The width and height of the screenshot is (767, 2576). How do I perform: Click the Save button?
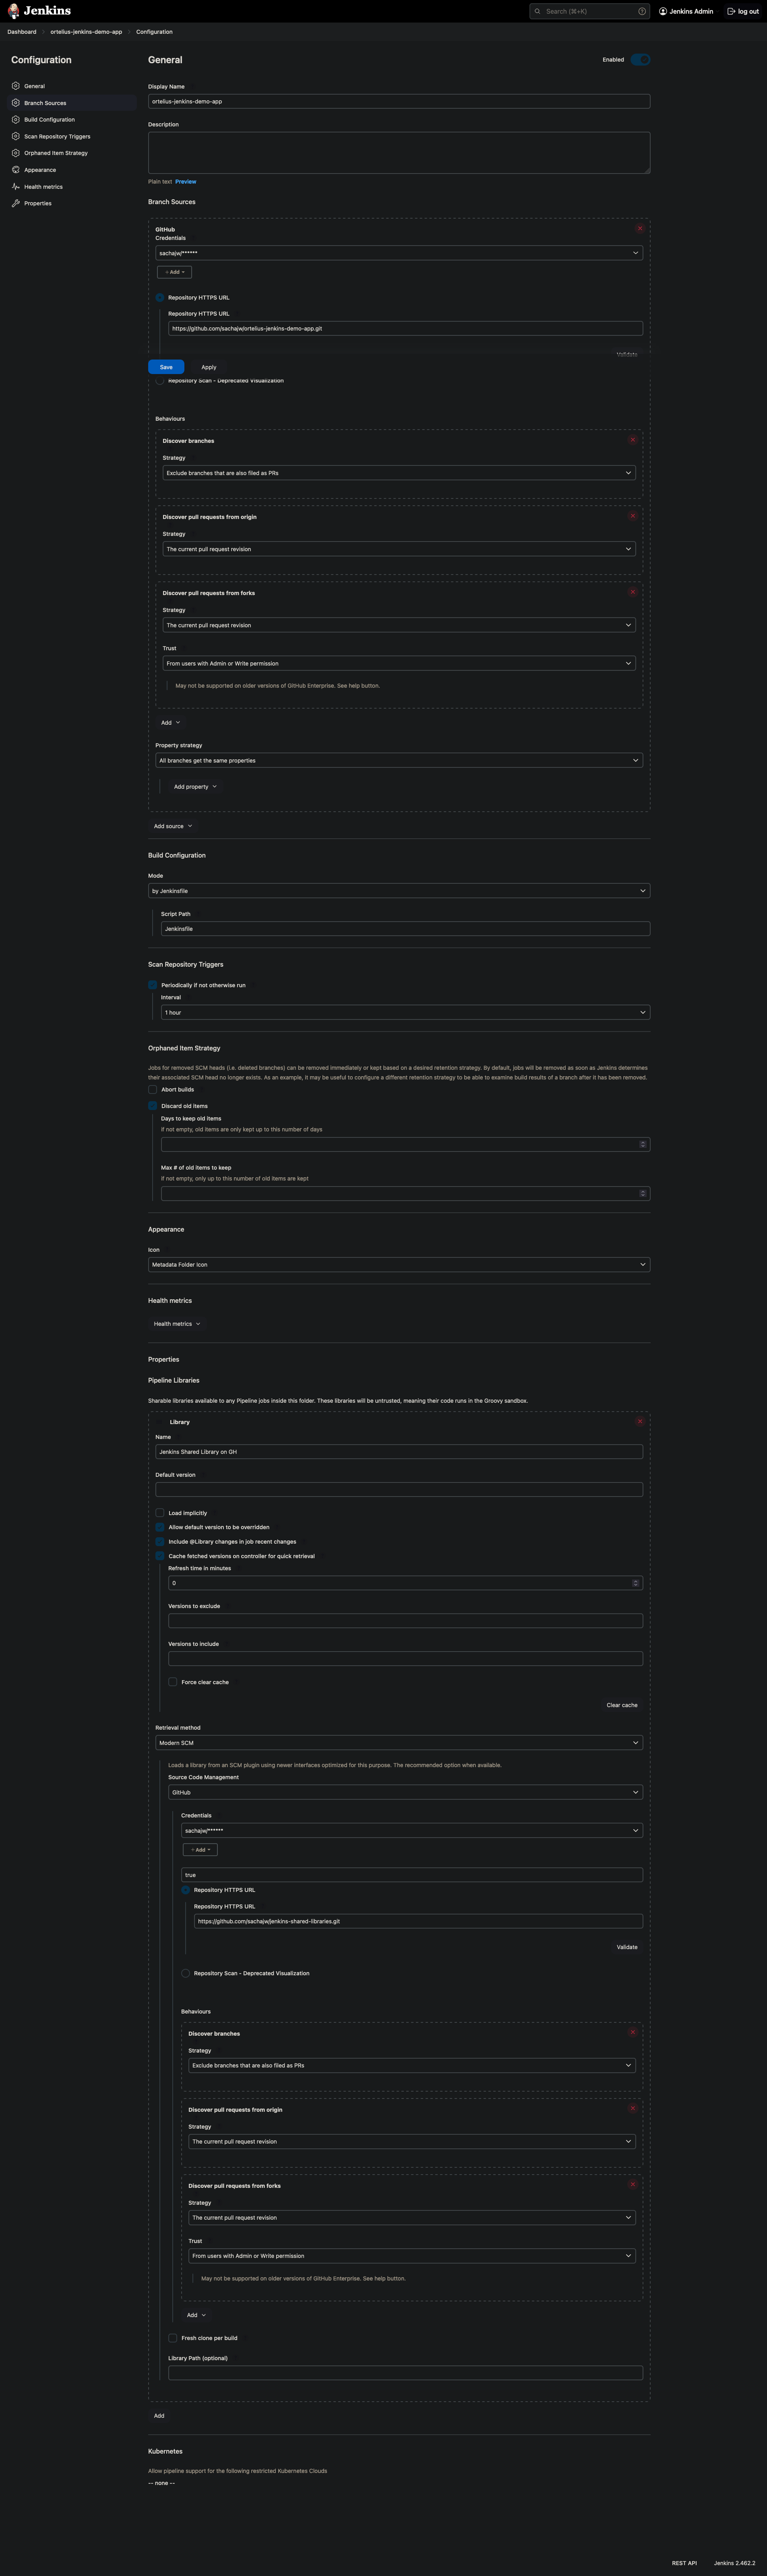166,367
